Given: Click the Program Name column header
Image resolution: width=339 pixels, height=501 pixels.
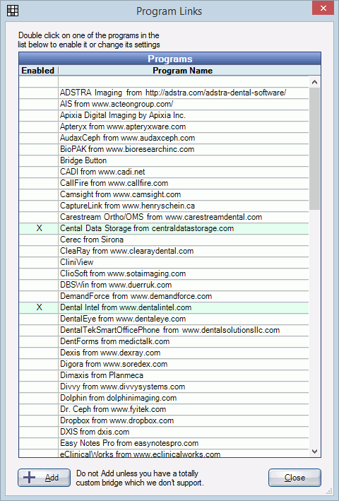Looking at the screenshot, I should click(x=183, y=70).
